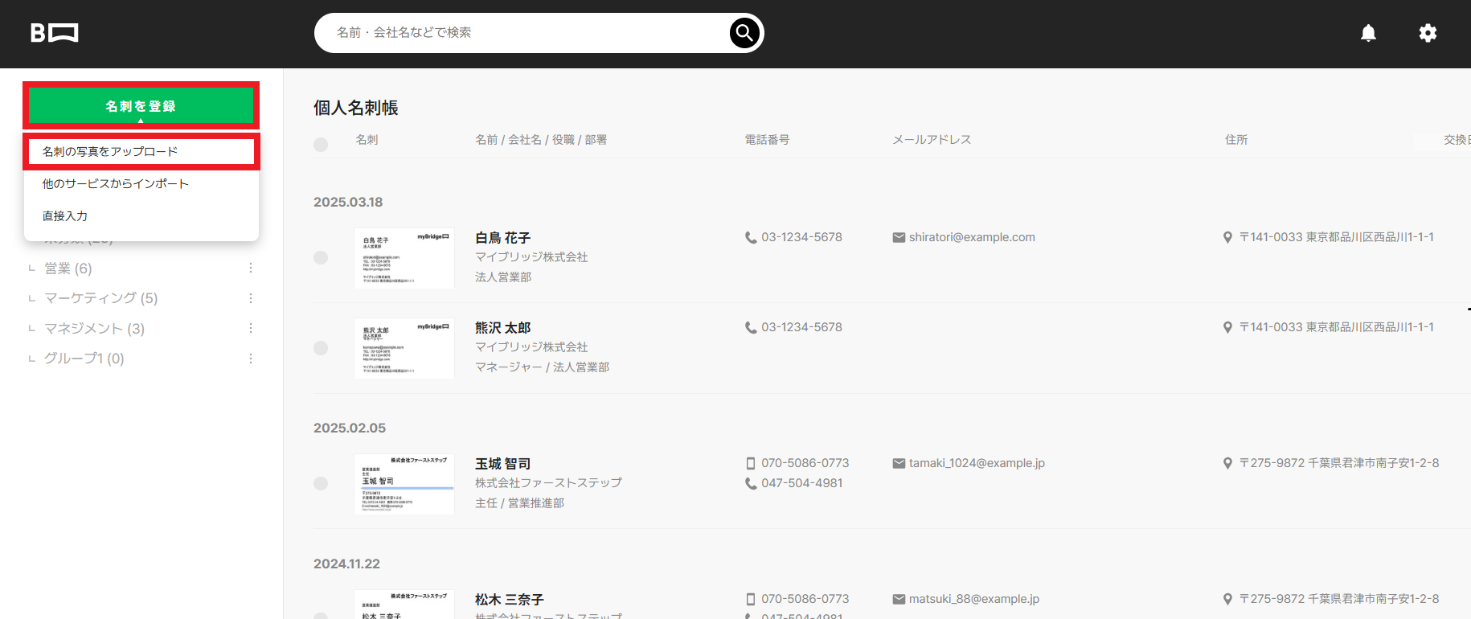The height and width of the screenshot is (619, 1471).
Task: Click date heading 2024.11.22
Action: (x=346, y=564)
